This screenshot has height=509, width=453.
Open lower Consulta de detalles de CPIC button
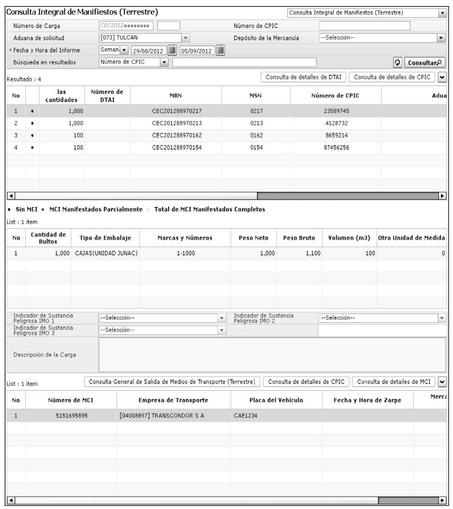[306, 382]
